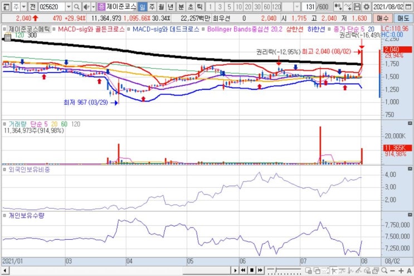Select the 5 interval button

(229, 7)
